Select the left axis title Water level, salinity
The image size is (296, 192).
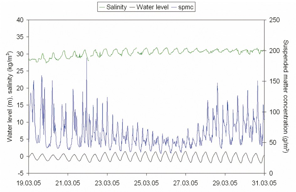coord(10,96)
